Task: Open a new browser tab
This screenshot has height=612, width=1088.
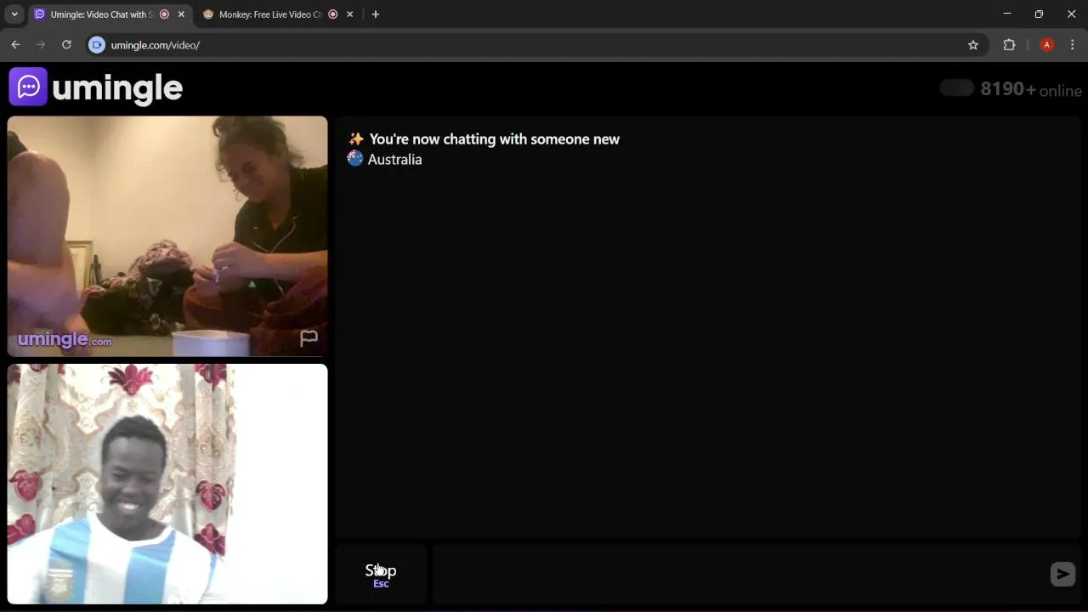Action: point(376,14)
